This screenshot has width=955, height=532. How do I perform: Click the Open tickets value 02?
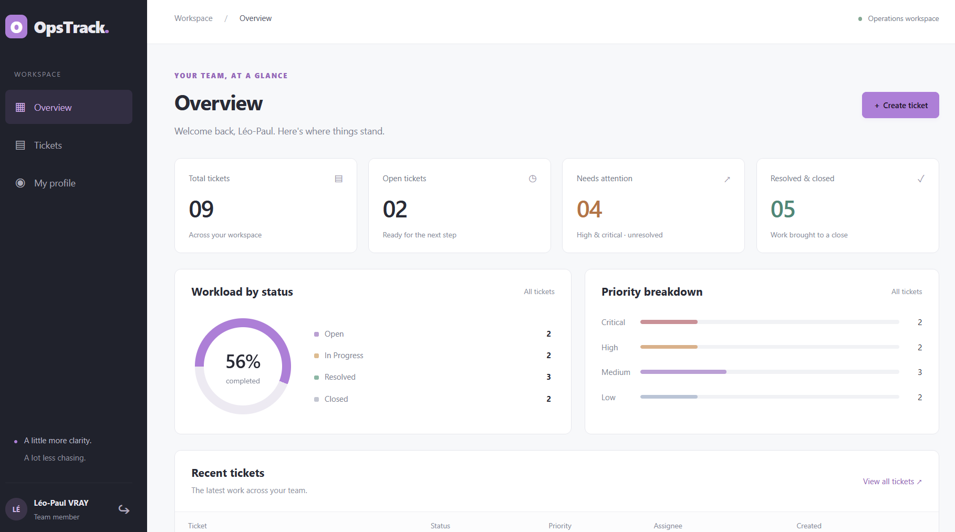coord(395,209)
